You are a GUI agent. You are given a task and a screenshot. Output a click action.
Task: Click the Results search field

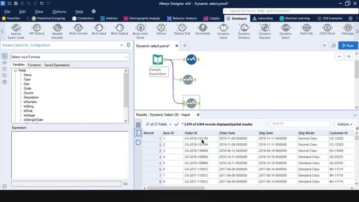point(298,123)
